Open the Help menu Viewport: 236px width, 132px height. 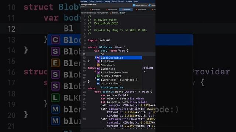point(136,1)
